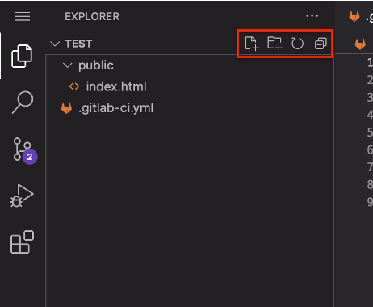Click line number 1 in editor gutter
This screenshot has width=373, height=307.
click(x=370, y=63)
